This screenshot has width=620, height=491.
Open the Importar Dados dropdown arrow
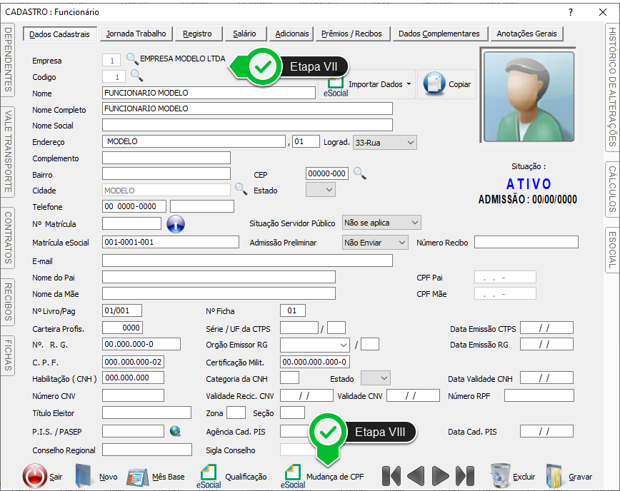pos(409,84)
